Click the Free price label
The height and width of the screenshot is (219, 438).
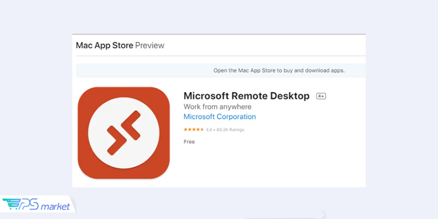(189, 142)
